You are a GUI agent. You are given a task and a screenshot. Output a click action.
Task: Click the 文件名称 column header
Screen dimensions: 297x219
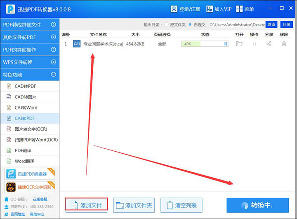pyautogui.click(x=98, y=35)
